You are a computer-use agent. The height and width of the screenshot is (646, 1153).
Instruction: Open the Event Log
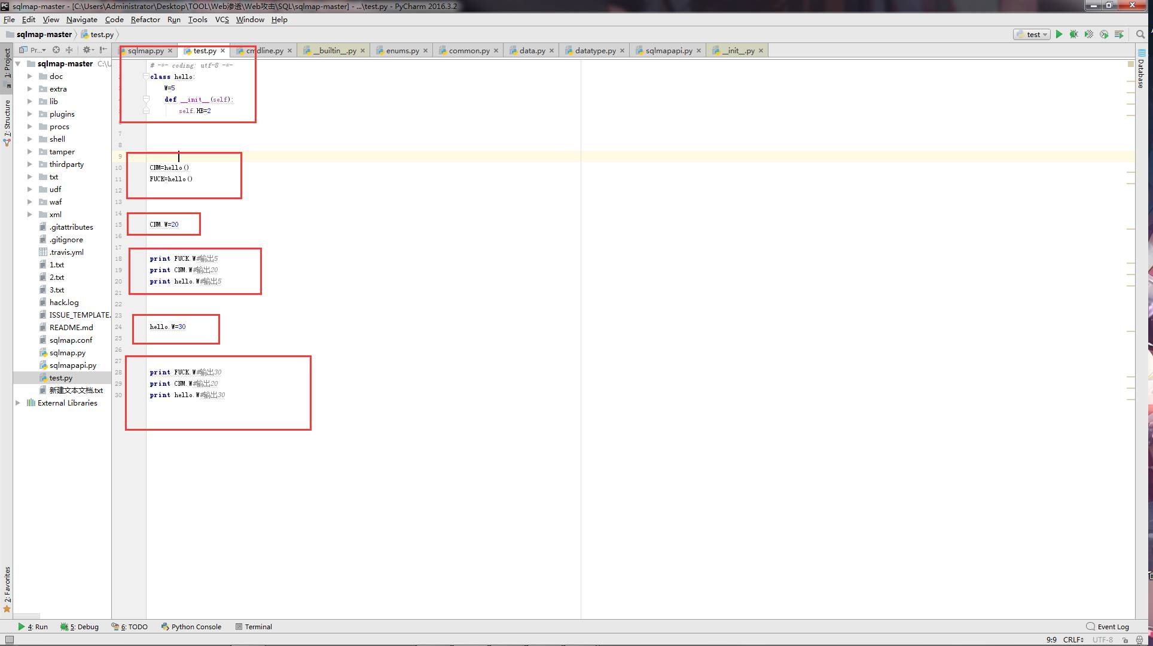coord(1108,627)
